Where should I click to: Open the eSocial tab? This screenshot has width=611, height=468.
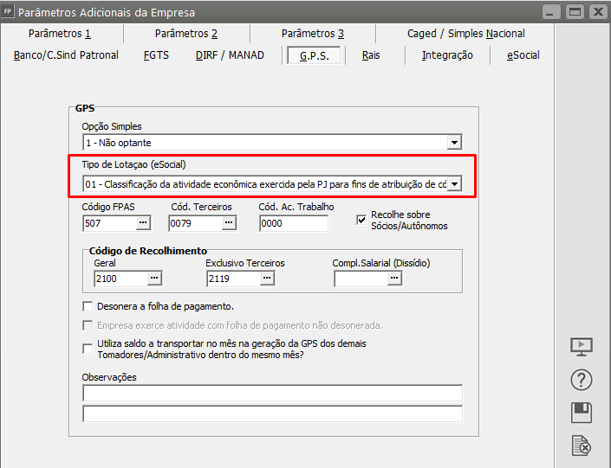click(x=523, y=54)
